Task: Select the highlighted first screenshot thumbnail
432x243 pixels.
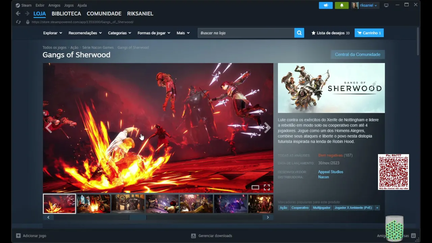Action: (x=59, y=204)
